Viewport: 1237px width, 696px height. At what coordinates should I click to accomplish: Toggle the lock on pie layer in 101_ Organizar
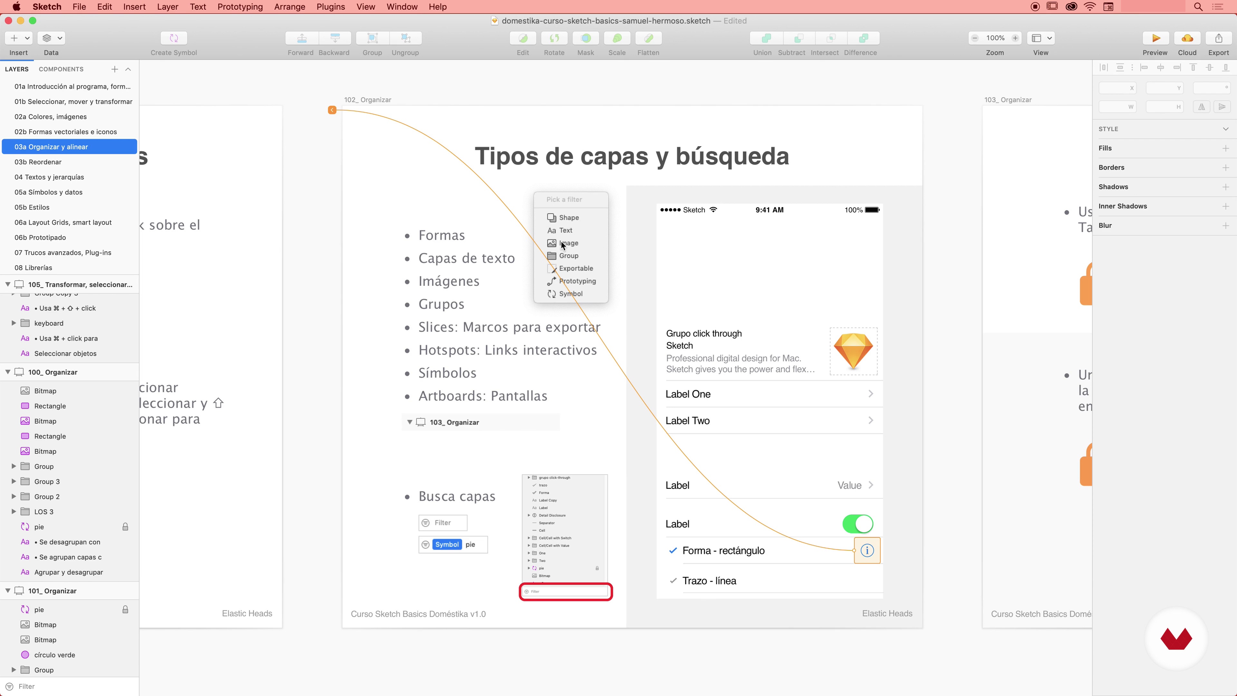[x=125, y=610]
